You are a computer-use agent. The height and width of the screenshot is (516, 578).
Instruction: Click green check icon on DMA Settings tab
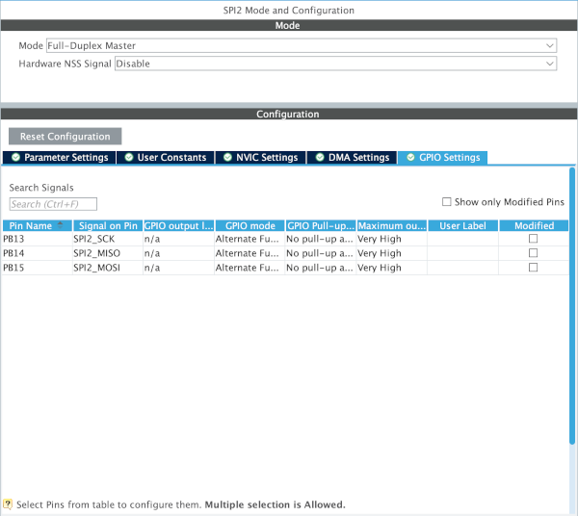[318, 158]
